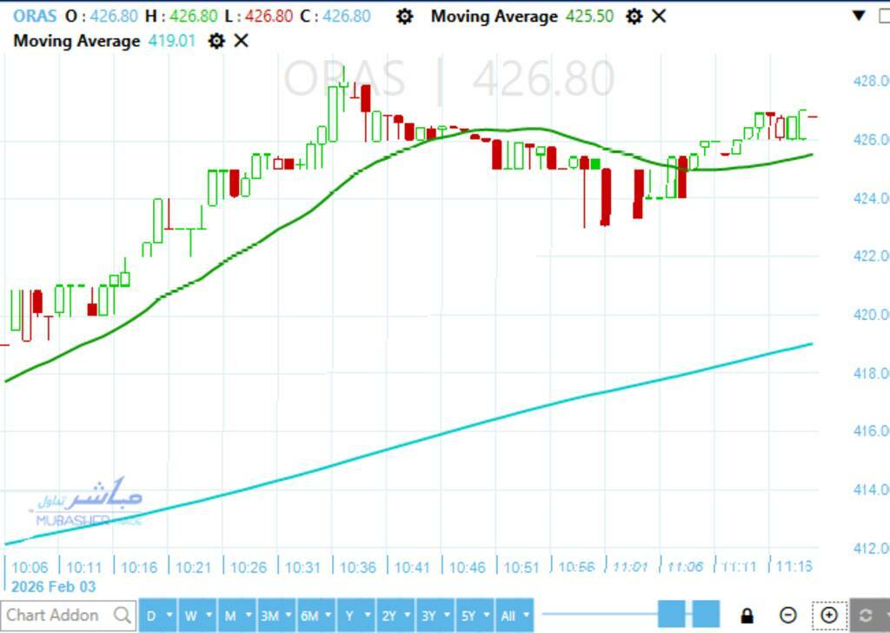Image resolution: width=890 pixels, height=633 pixels.
Task: Click the zoom out minus icon
Action: tap(787, 616)
